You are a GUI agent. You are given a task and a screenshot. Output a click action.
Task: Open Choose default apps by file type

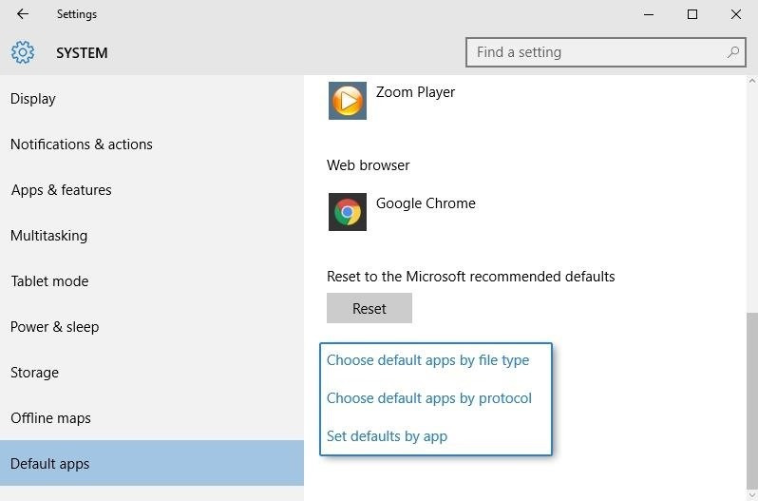tap(427, 360)
